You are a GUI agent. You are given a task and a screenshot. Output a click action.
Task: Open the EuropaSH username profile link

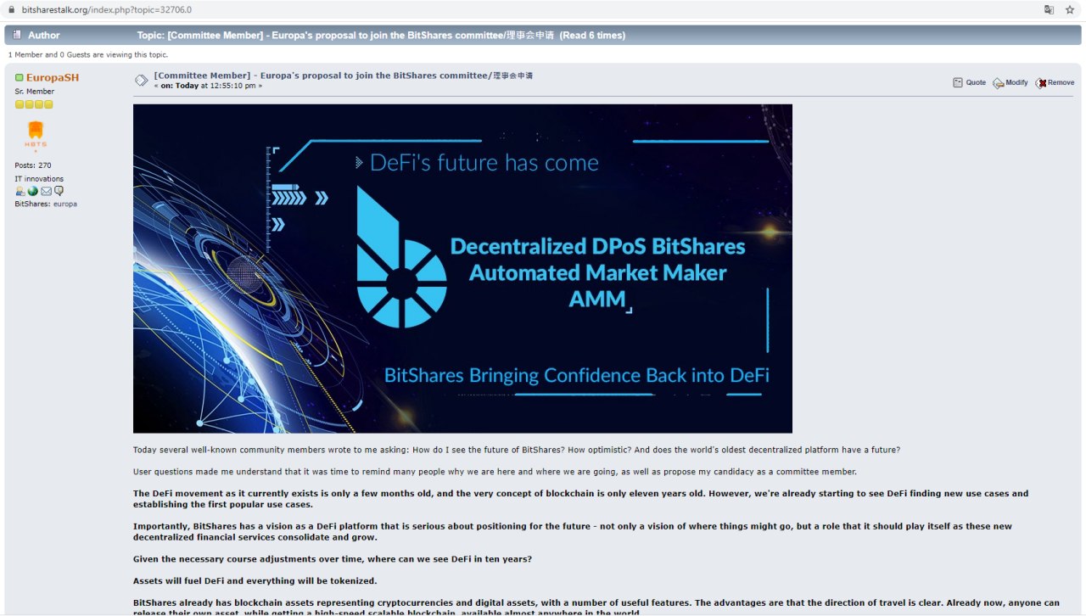pos(53,77)
